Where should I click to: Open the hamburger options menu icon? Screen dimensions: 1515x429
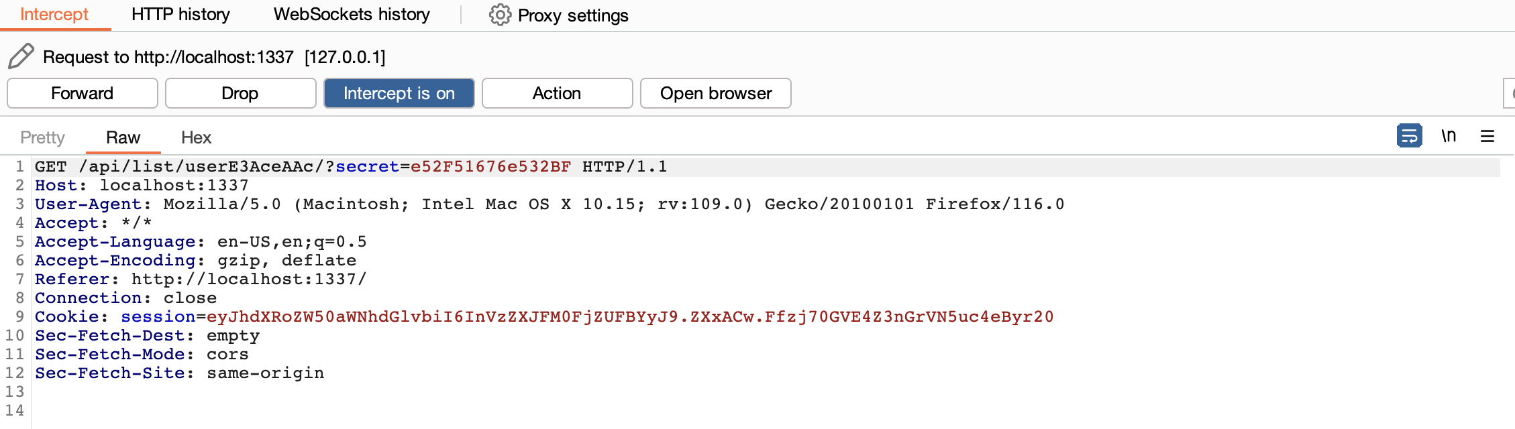click(1487, 136)
